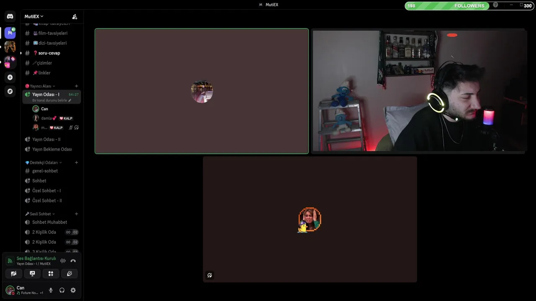This screenshot has height=301, width=536.
Task: Open Discover servers compass icon
Action: click(x=10, y=91)
